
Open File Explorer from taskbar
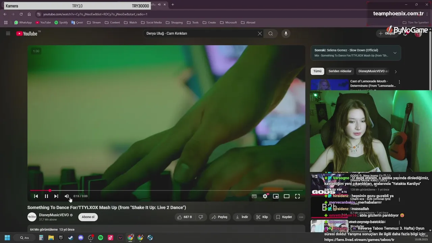pos(51,238)
